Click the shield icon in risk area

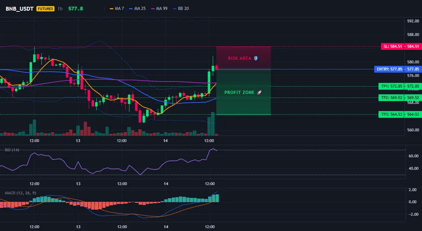point(256,58)
